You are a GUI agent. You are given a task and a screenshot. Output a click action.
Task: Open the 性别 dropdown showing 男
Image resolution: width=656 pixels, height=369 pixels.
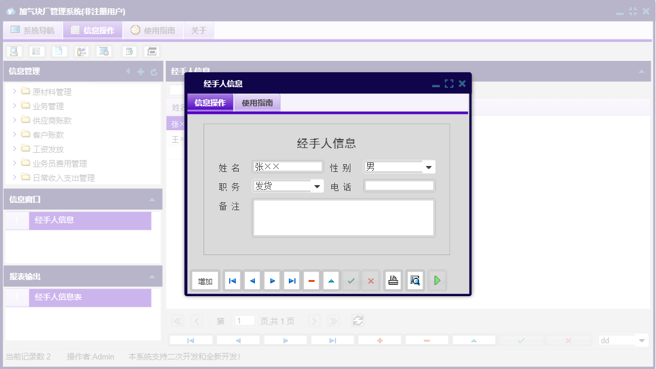[429, 167]
